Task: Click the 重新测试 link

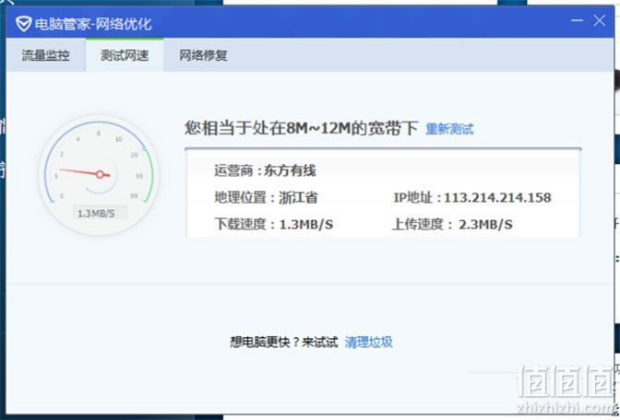Action: (x=449, y=129)
